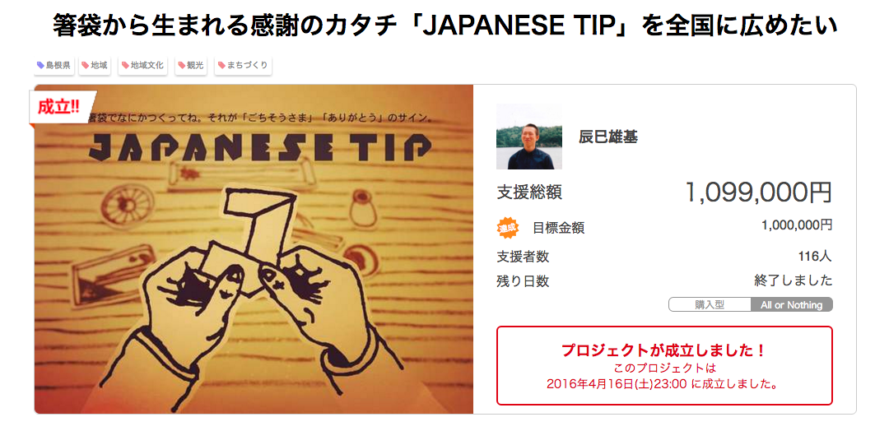Click the project title heading
The image size is (889, 431).
tap(444, 26)
